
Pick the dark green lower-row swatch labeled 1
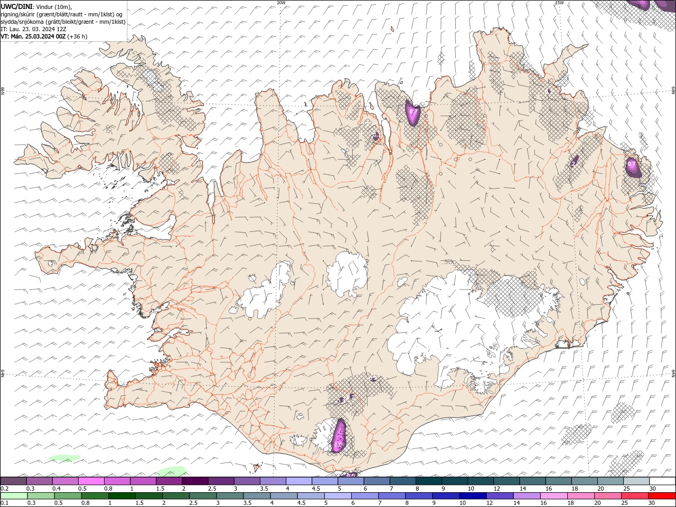(121, 496)
